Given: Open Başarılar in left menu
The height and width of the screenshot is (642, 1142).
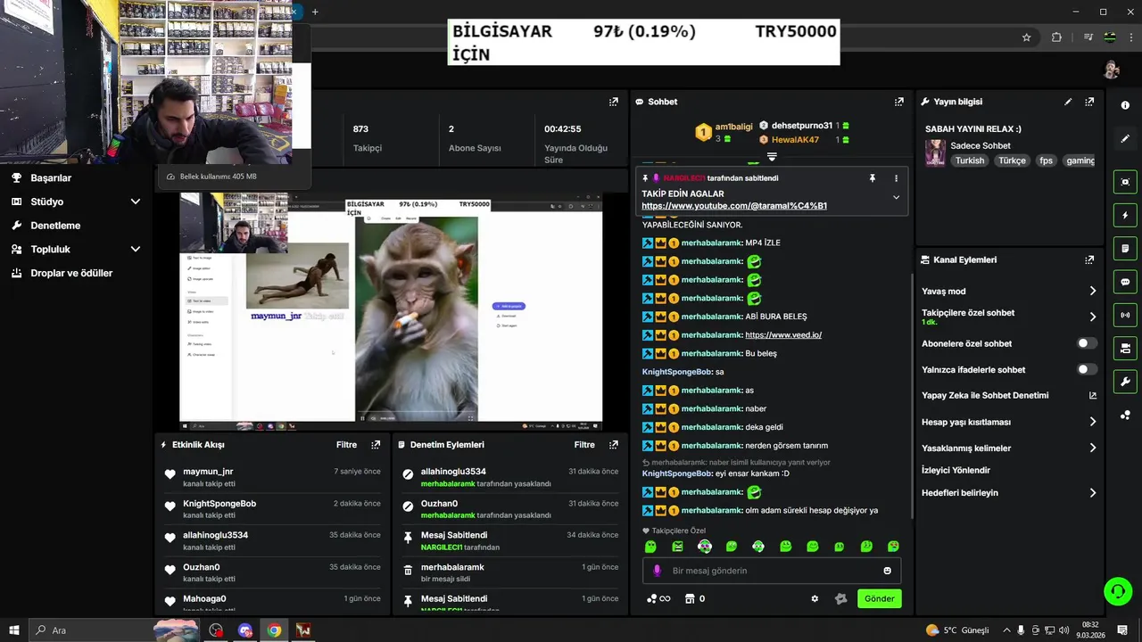Looking at the screenshot, I should click(51, 177).
